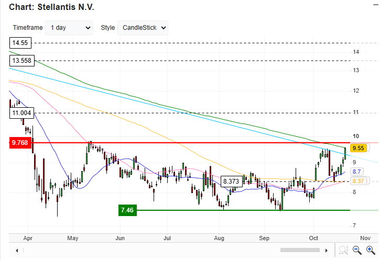The image size is (380, 260).
Task: Click the Jul label on the date axis
Action: click(167, 238)
